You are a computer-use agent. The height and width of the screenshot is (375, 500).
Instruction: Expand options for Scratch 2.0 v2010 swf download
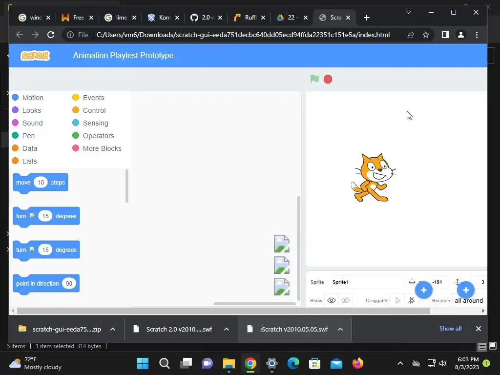coord(227,329)
